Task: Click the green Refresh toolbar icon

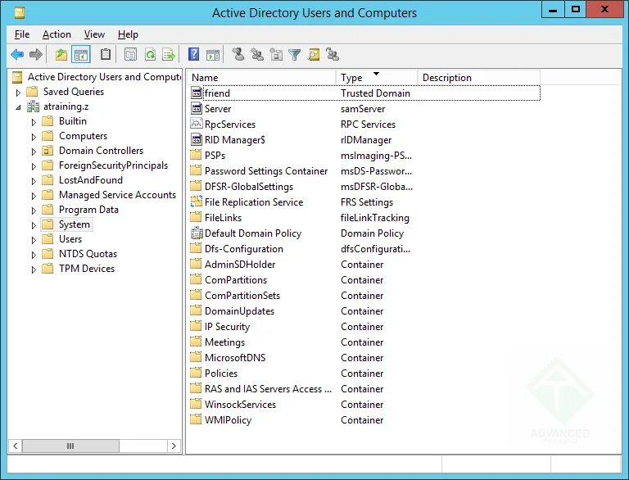Action: tap(151, 54)
